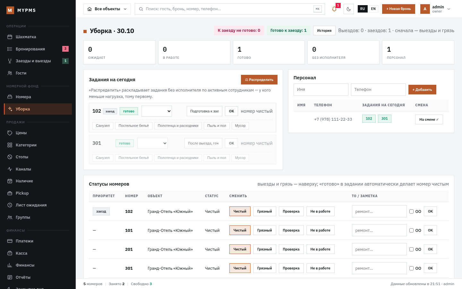The height and width of the screenshot is (289, 462).
Task: Set room 201 status to Проверка
Action: point(291,249)
